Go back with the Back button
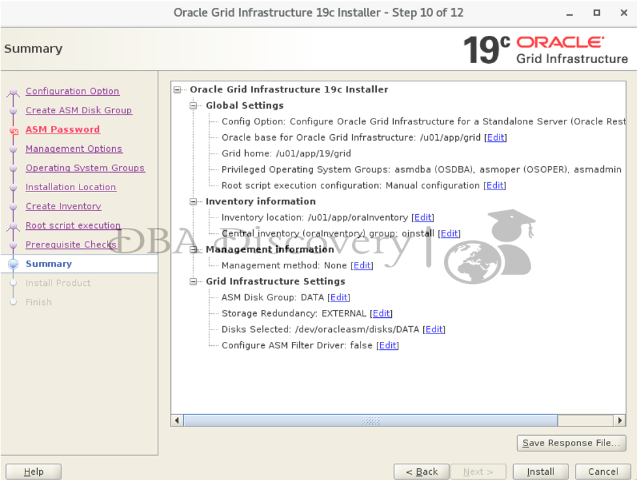Image resolution: width=637 pixels, height=480 pixels. click(421, 472)
